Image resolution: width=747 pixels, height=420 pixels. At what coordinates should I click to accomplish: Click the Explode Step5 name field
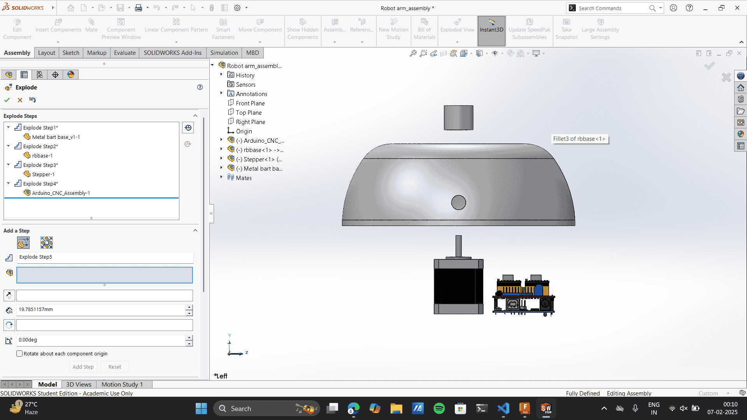point(105,257)
